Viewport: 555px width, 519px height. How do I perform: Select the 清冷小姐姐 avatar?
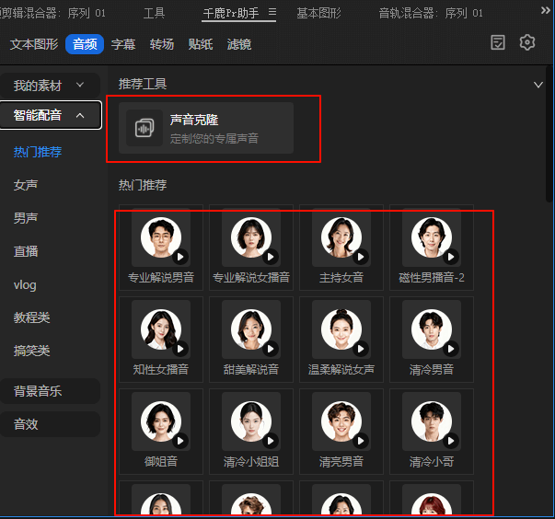[251, 421]
